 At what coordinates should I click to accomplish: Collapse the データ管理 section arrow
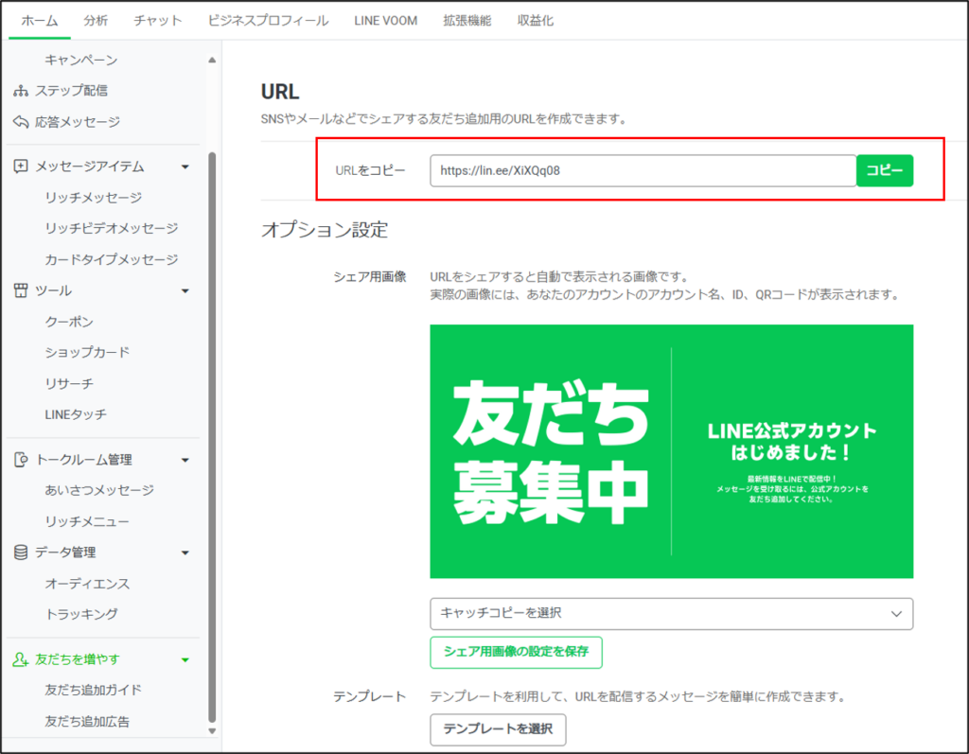point(185,553)
